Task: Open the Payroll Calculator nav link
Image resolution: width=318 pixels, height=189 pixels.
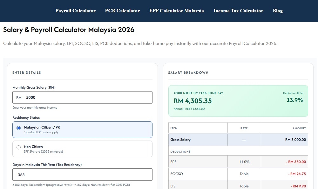Action: tap(75, 11)
